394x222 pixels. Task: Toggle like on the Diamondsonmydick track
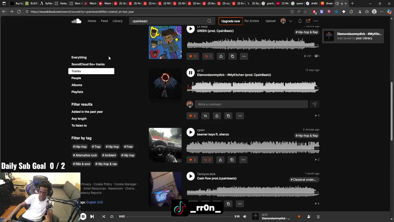tap(192, 116)
